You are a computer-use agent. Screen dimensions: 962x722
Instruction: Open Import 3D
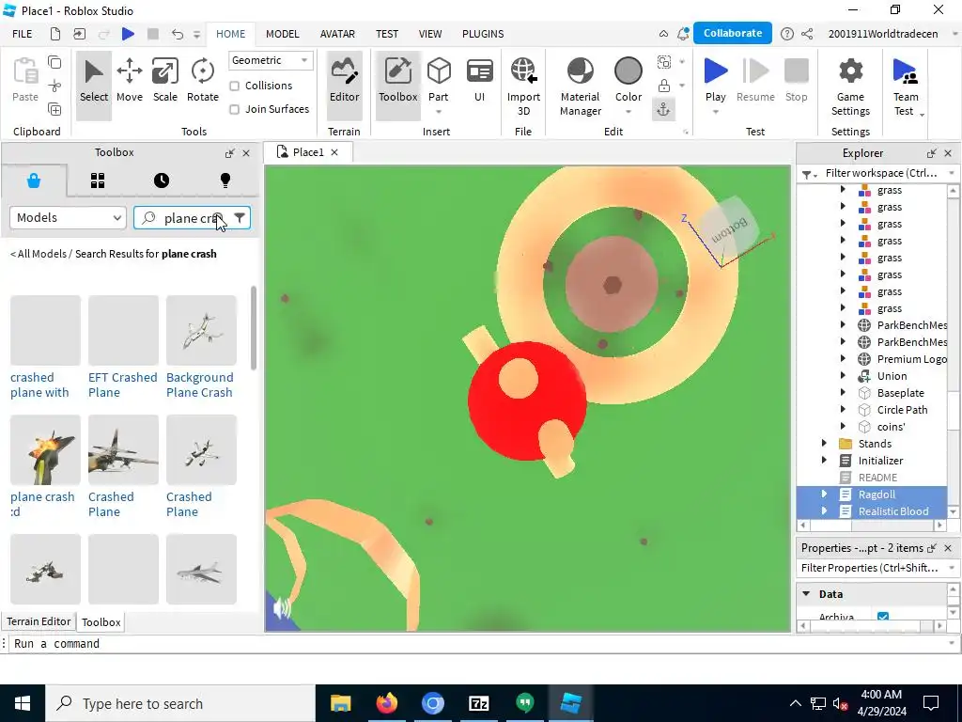[523, 86]
